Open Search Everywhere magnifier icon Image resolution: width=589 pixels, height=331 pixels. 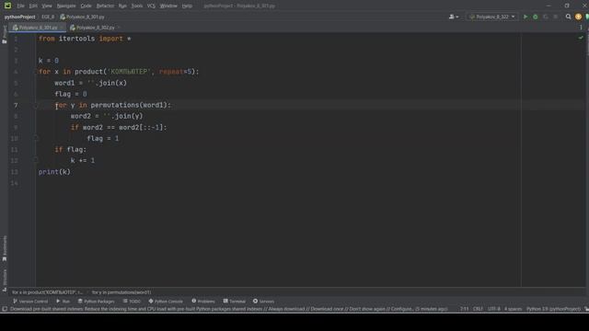pyautogui.click(x=569, y=17)
